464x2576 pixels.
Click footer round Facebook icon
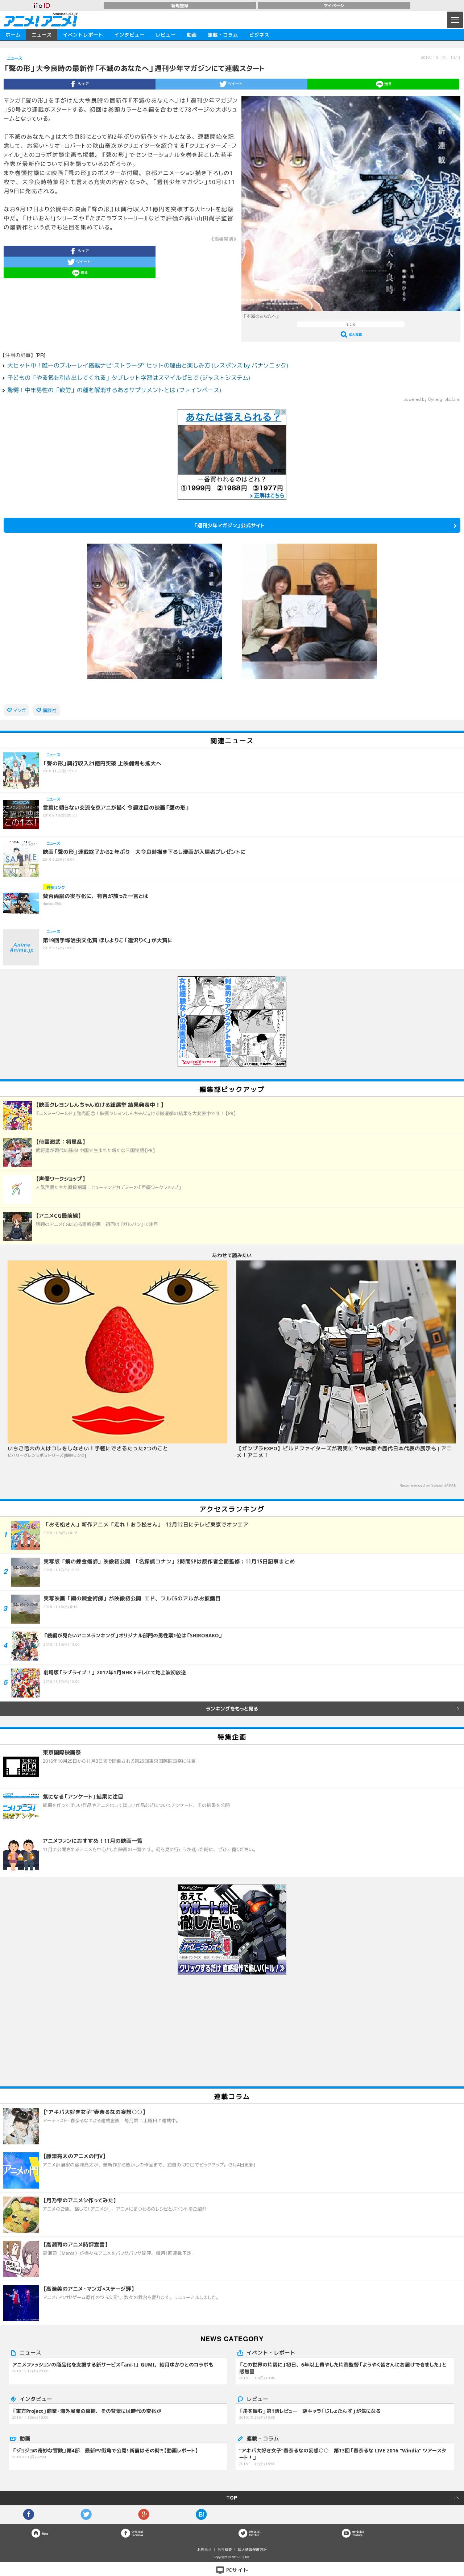pos(28,2514)
